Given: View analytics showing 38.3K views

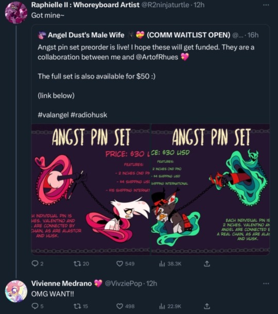Looking at the screenshot, I should pyautogui.click(x=170, y=264).
